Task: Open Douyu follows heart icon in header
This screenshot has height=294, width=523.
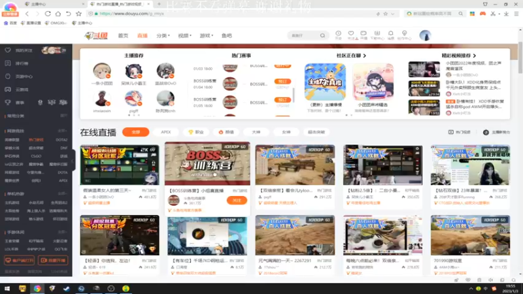Action: tap(351, 35)
